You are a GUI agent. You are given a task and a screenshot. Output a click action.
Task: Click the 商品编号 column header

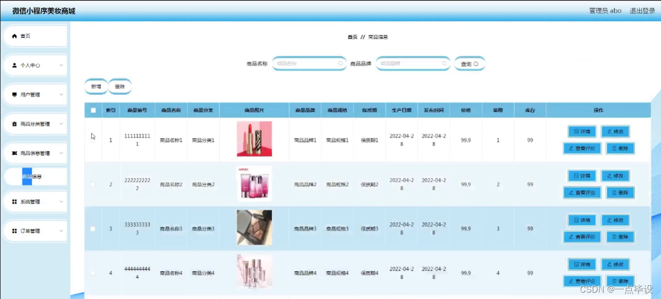click(137, 110)
